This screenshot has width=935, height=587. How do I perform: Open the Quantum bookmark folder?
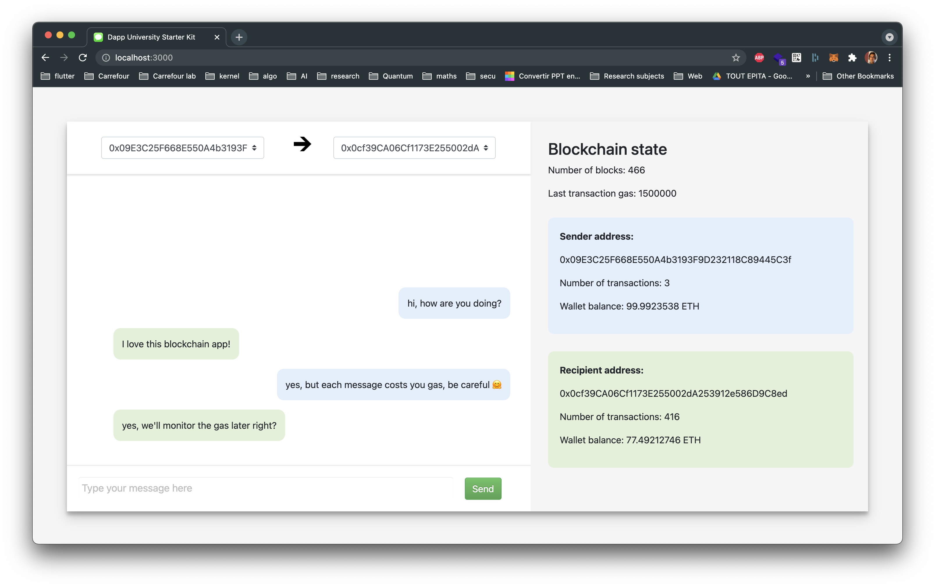pos(391,76)
